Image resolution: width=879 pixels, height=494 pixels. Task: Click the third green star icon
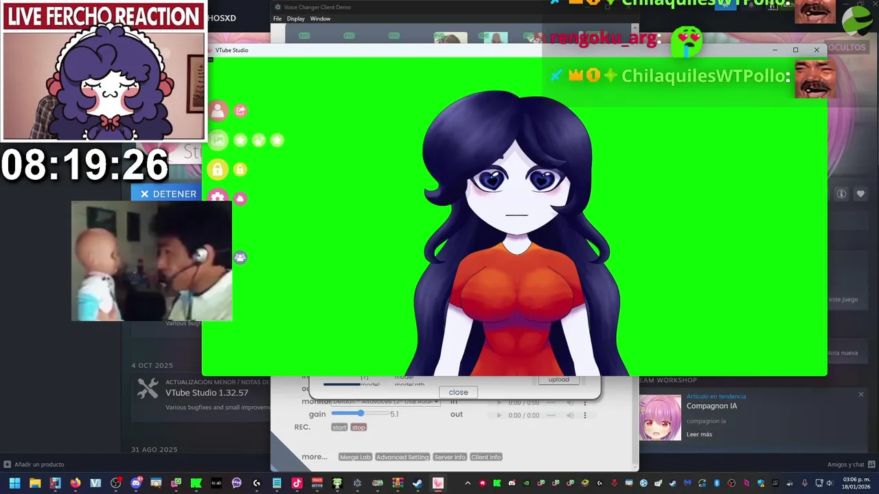[277, 140]
